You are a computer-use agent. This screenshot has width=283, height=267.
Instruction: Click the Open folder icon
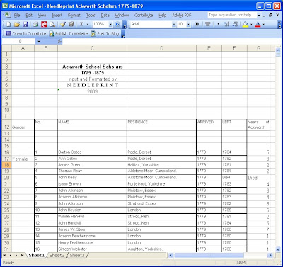pyautogui.click(x=17, y=24)
